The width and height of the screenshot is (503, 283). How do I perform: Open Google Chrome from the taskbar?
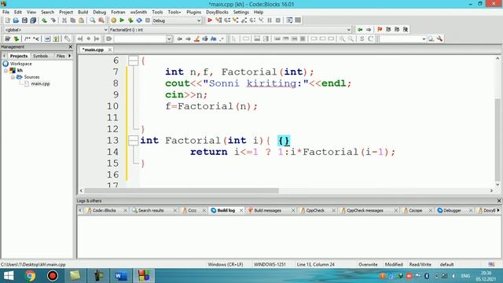click(31, 276)
